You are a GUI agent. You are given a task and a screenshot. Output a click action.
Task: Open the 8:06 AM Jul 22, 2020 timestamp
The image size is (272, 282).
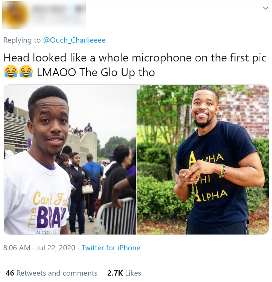[x=39, y=248]
